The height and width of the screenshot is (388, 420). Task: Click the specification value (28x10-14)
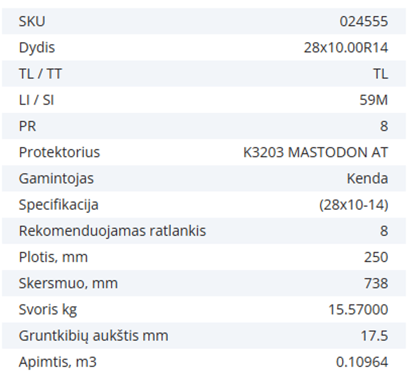(353, 204)
